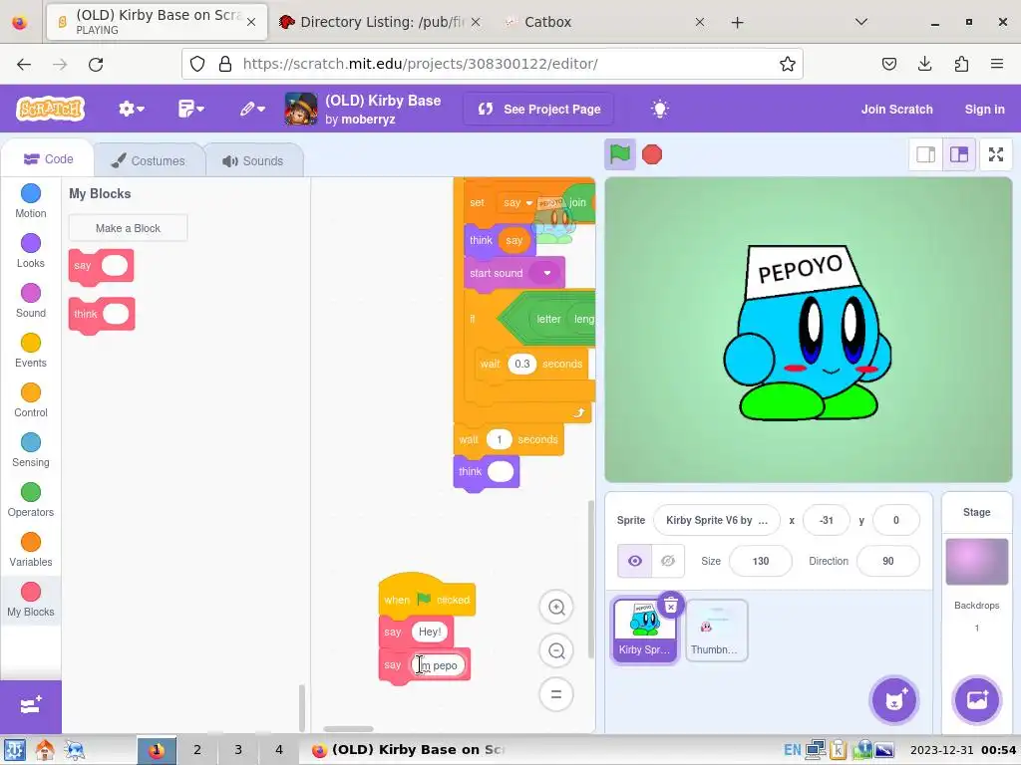Delete the Kirby sprite with trash icon
The width and height of the screenshot is (1021, 765).
click(x=671, y=606)
